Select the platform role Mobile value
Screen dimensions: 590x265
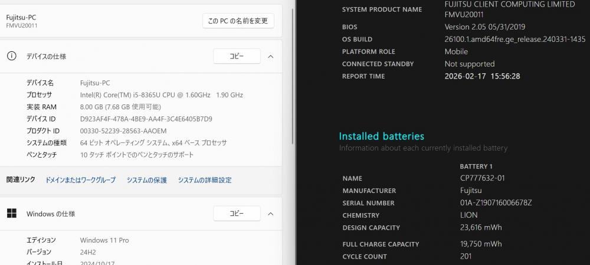[457, 51]
